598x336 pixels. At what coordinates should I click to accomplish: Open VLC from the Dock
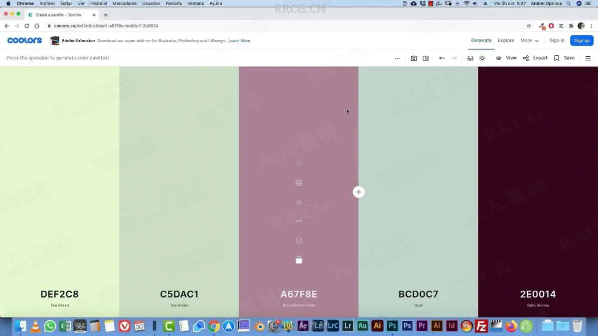coord(35,326)
